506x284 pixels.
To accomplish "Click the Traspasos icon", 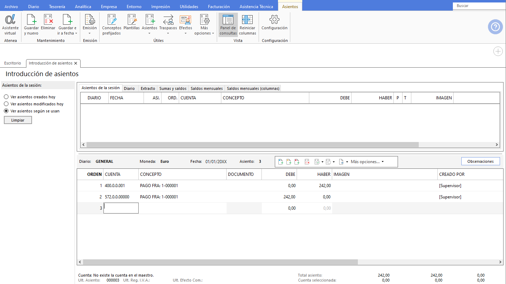I will click(168, 19).
